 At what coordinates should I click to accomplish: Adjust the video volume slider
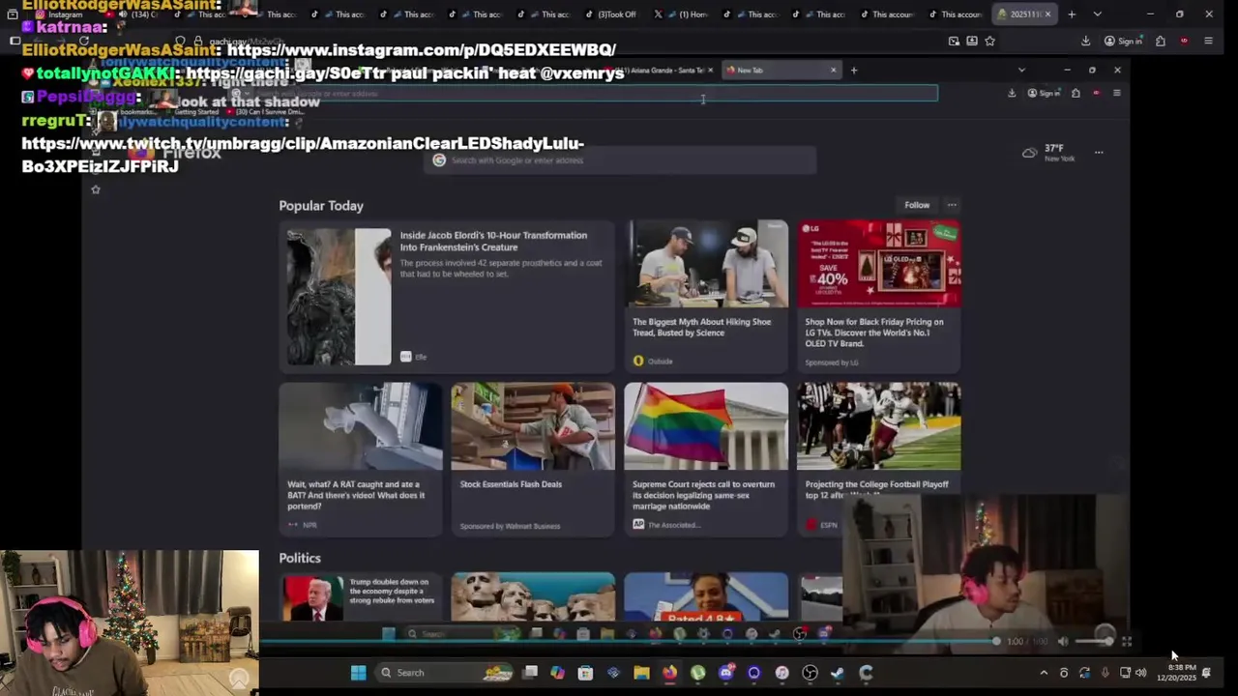[1094, 641]
